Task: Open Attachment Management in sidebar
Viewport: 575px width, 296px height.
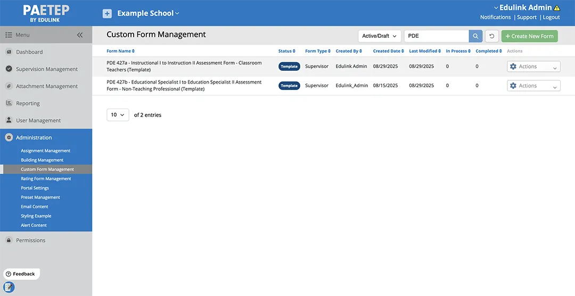Action: 46,86
